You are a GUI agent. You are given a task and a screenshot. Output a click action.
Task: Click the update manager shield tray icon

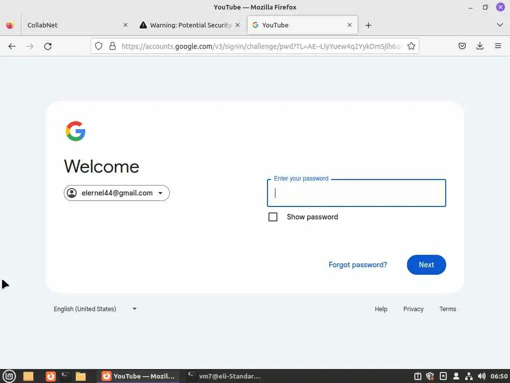(430, 376)
